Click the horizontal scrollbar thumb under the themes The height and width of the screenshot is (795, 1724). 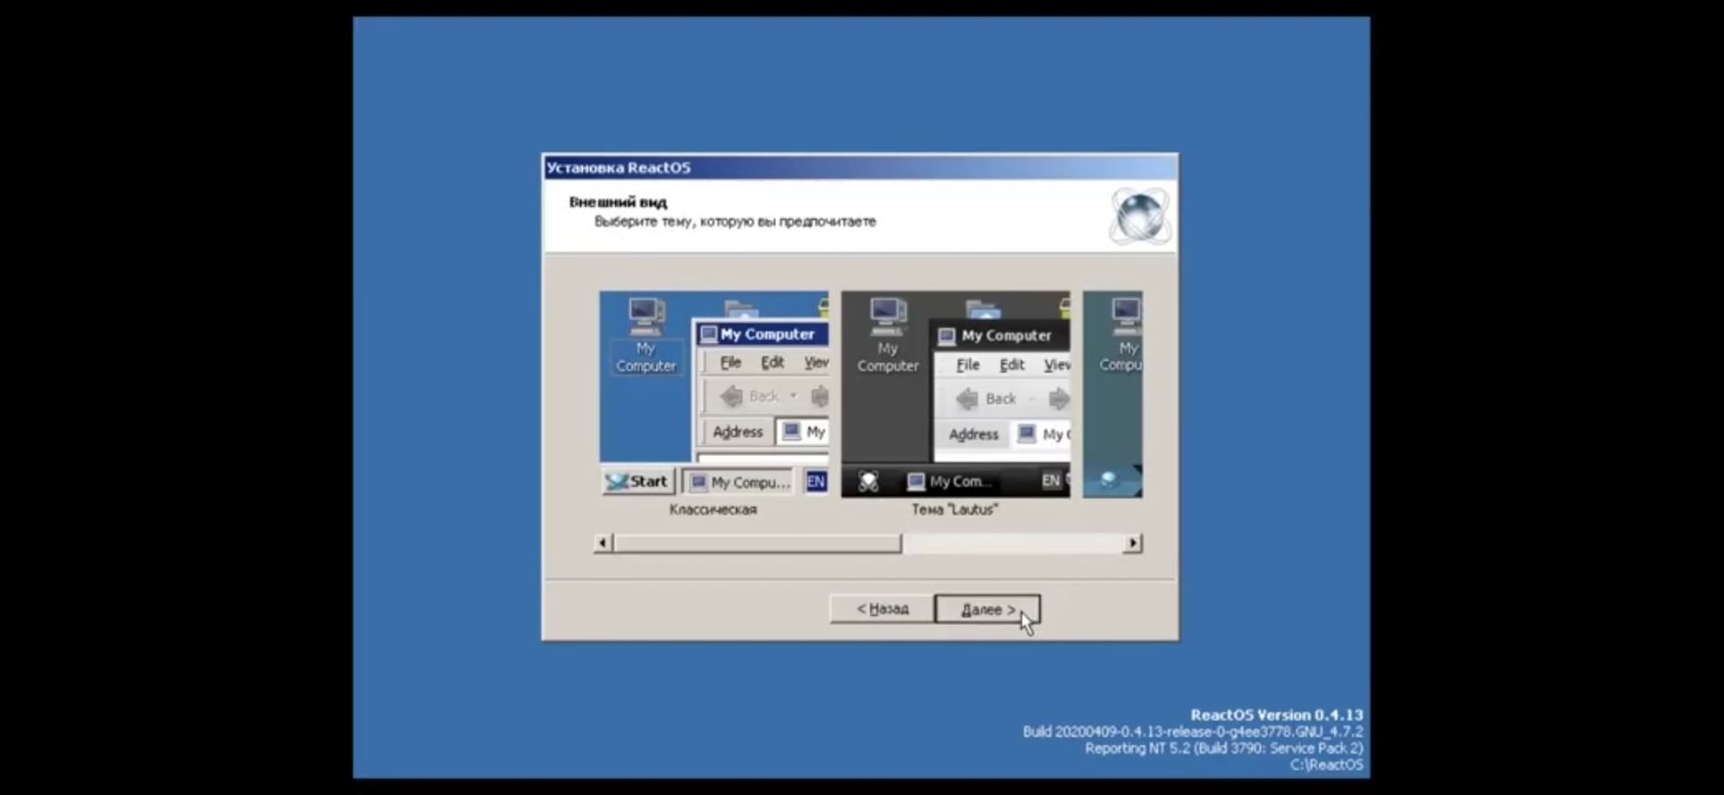[x=757, y=544]
